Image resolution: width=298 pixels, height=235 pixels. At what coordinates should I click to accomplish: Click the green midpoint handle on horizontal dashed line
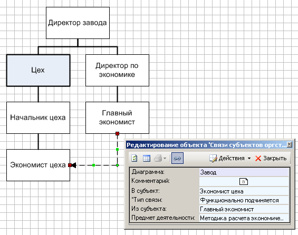93,165
